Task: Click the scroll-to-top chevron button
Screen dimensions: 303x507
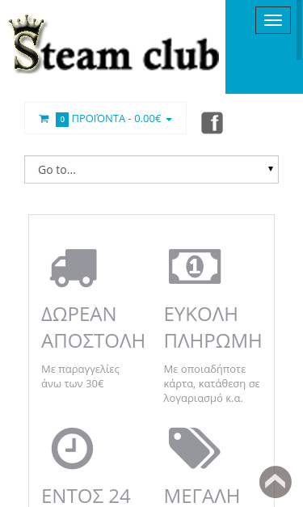Action: tap(276, 482)
